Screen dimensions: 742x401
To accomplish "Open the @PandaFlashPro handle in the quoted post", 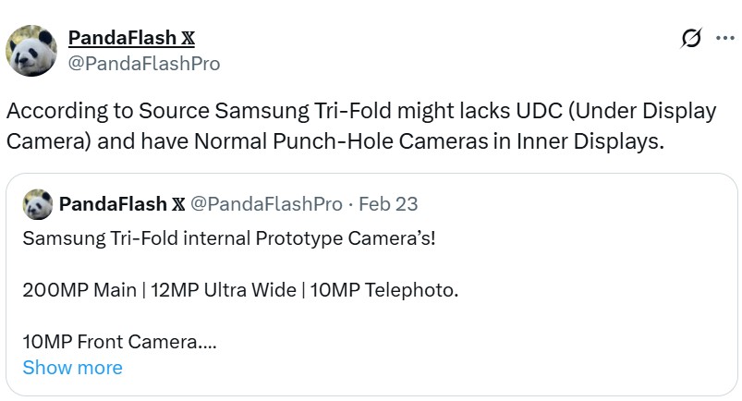I will click(266, 203).
